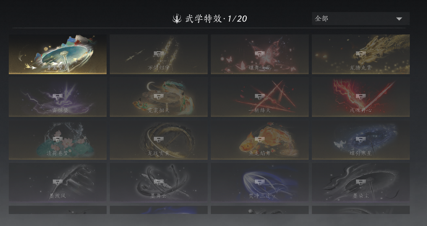Viewport: 427px width, 226px height.
Task: Choose the 墨舞云 ink effect card
Action: (159, 182)
